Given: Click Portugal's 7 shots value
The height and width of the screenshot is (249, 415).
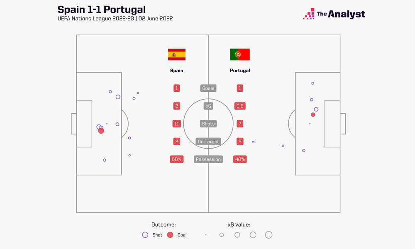Looking at the screenshot, I should [x=240, y=124].
